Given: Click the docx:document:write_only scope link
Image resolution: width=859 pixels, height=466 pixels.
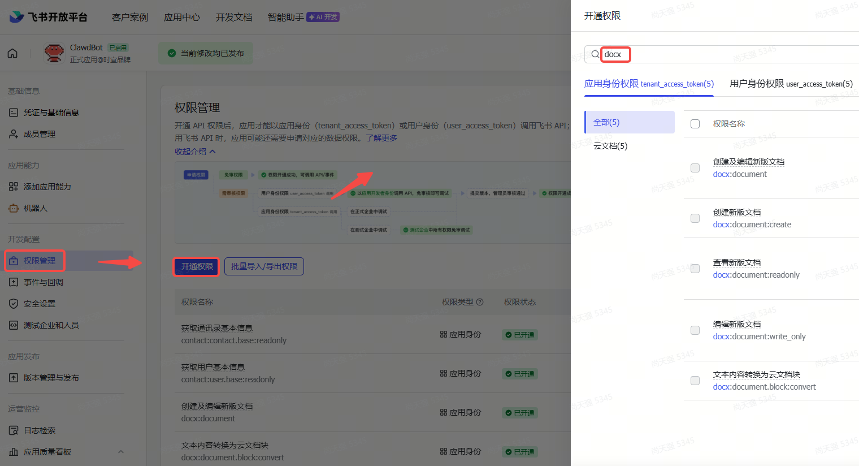Looking at the screenshot, I should pos(759,336).
